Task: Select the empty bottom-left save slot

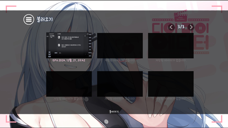Action: [x=69, y=84]
